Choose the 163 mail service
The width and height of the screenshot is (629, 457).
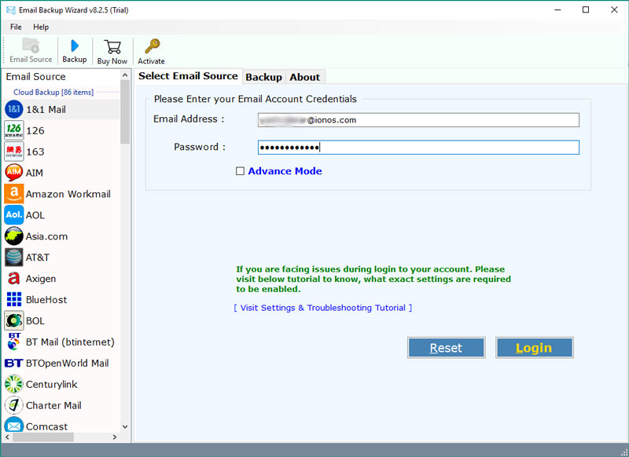coord(35,152)
